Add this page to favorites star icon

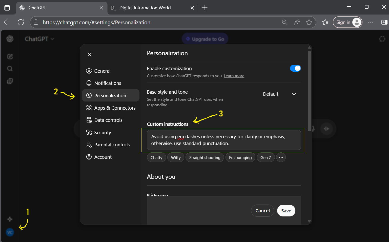click(309, 22)
